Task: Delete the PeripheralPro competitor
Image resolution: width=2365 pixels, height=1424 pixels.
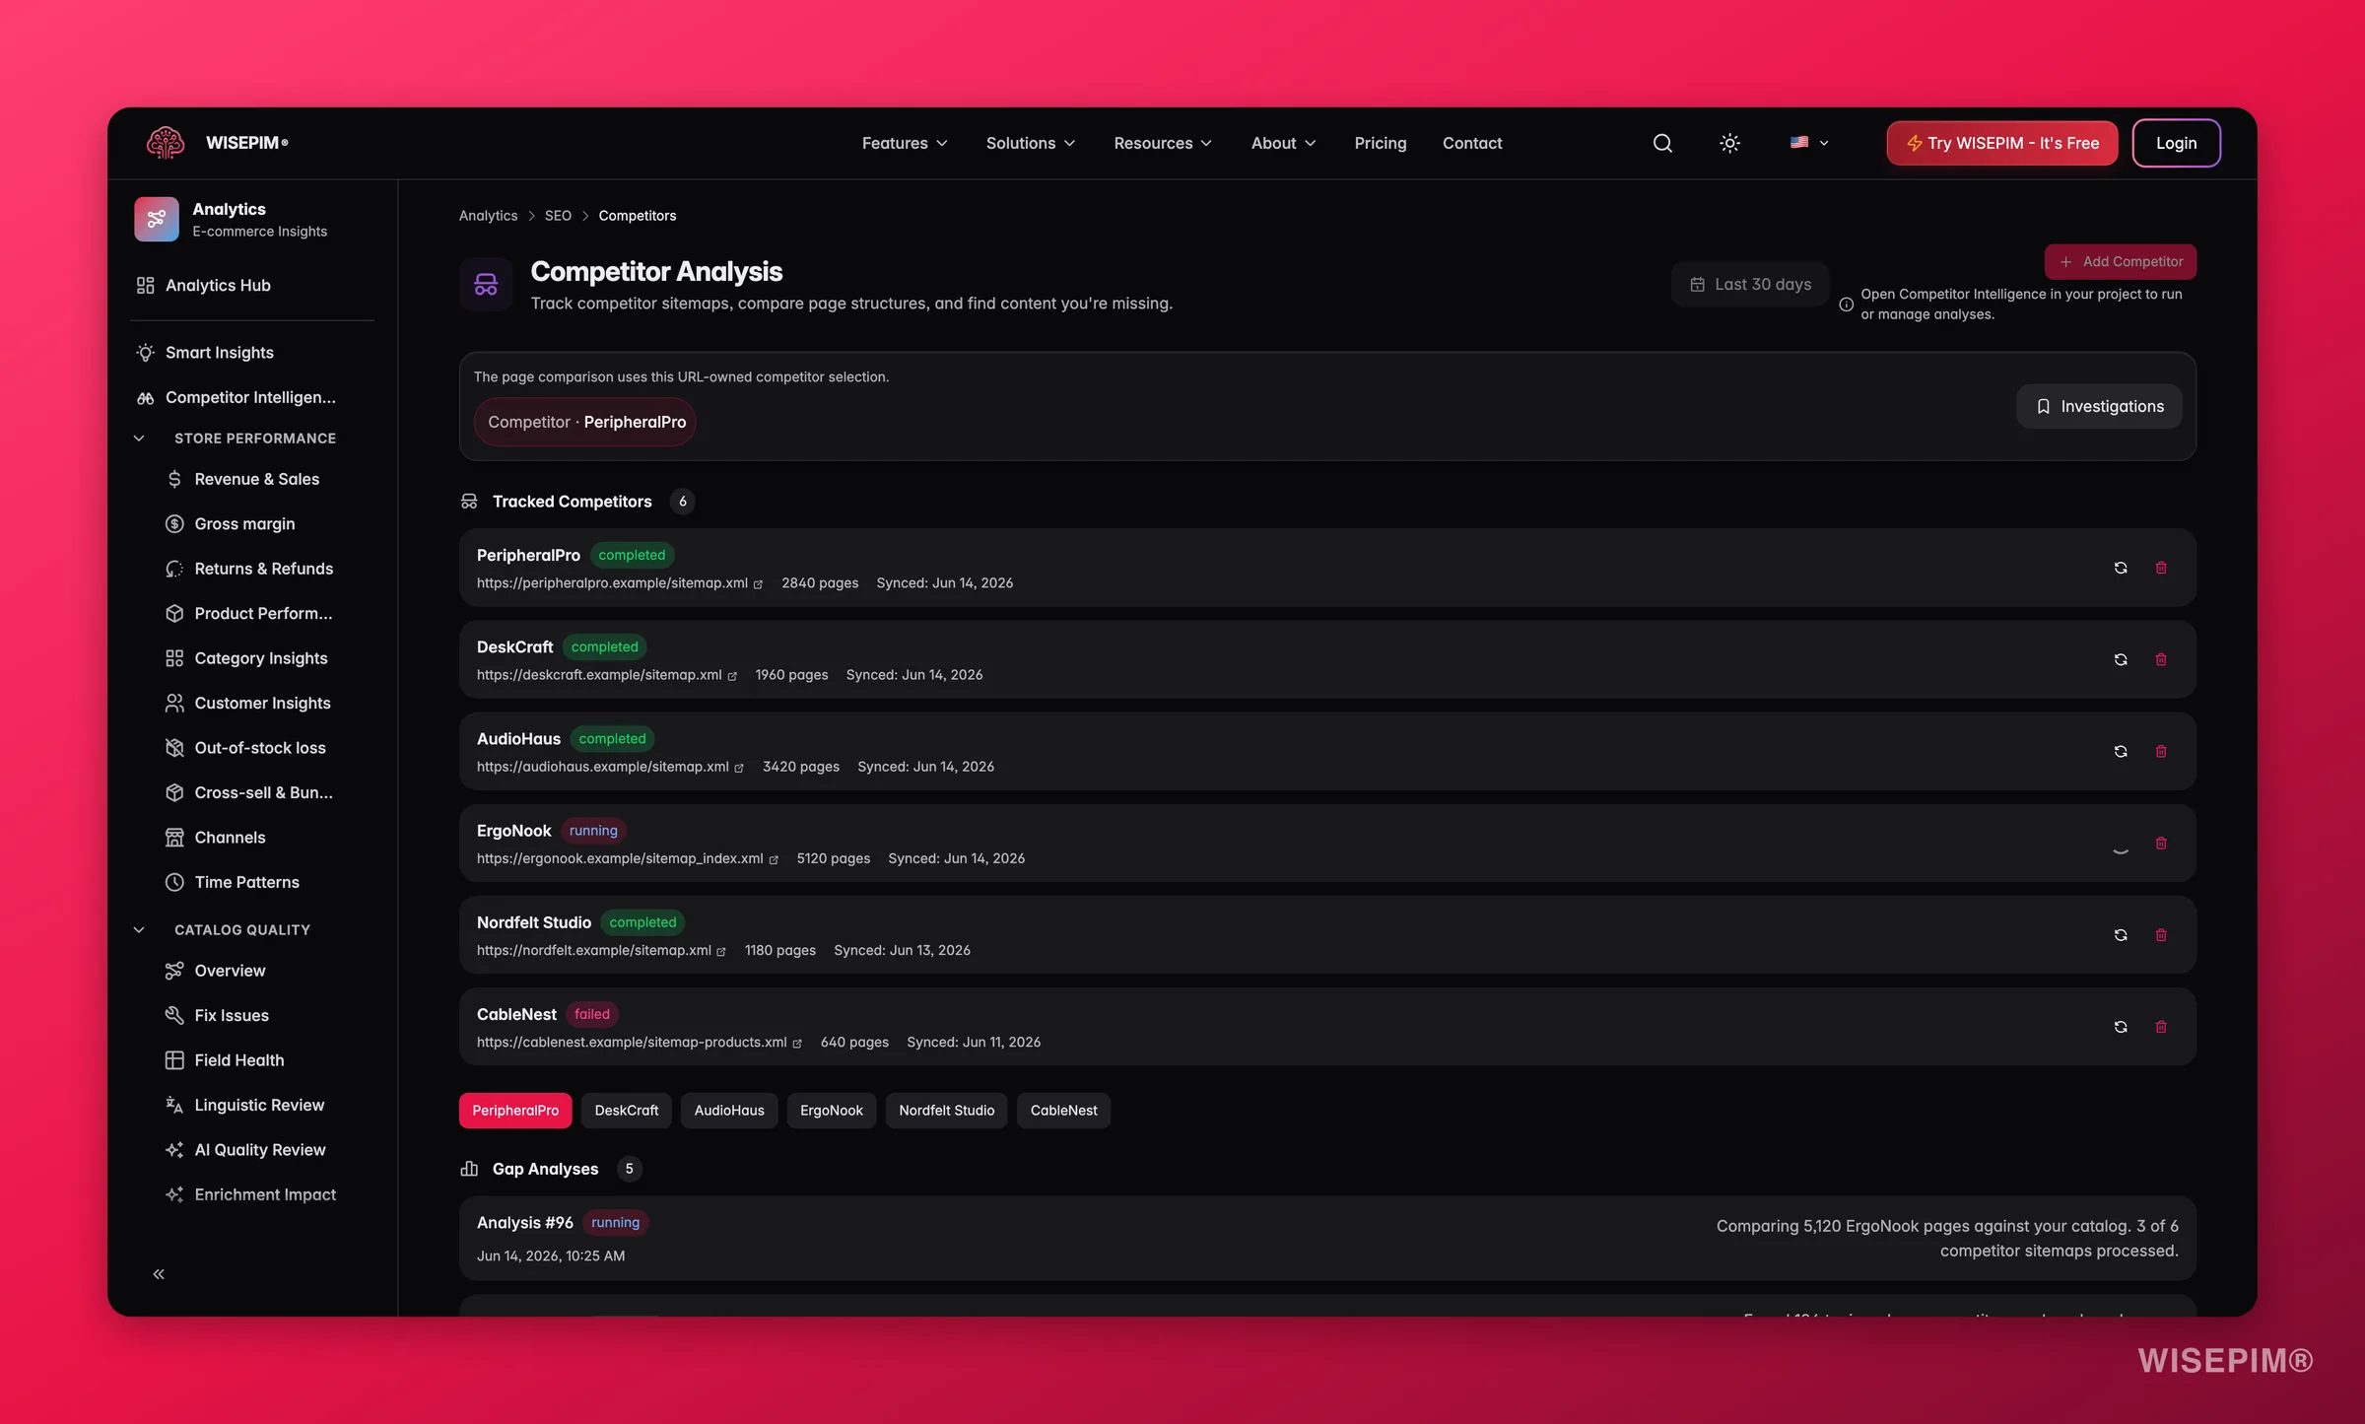Action: tap(2161, 568)
